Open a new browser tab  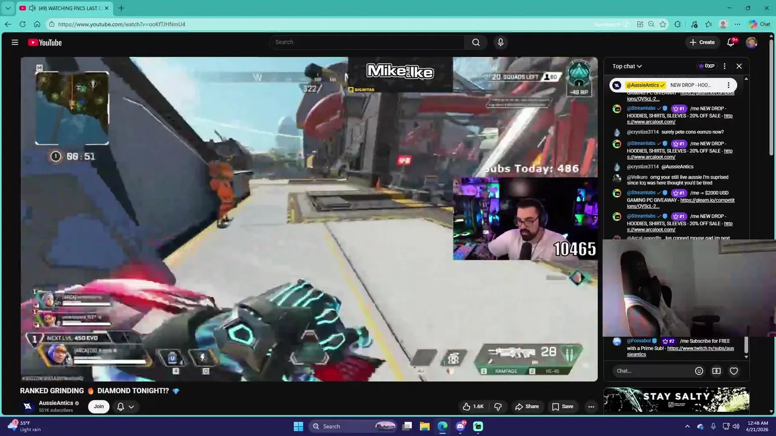(x=121, y=8)
